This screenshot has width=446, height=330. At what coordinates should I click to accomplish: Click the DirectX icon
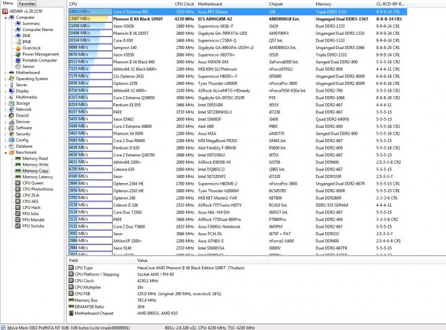click(12, 115)
